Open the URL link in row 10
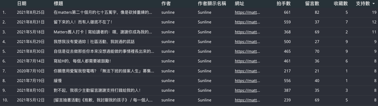The image size is (378, 106). [247, 100]
